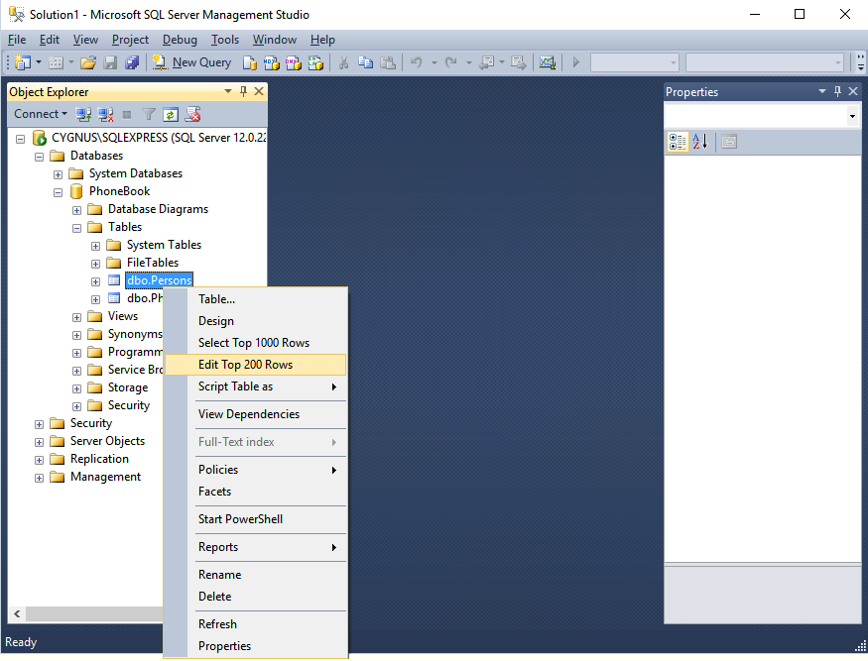The image size is (868, 661).
Task: Sort properties alphabetically with A-Z icon
Action: [700, 142]
